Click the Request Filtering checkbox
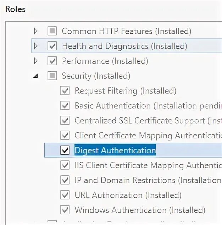The image size is (222, 225). [x=65, y=91]
